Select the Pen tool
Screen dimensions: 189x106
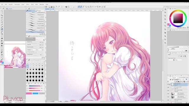click(x=2, y=27)
